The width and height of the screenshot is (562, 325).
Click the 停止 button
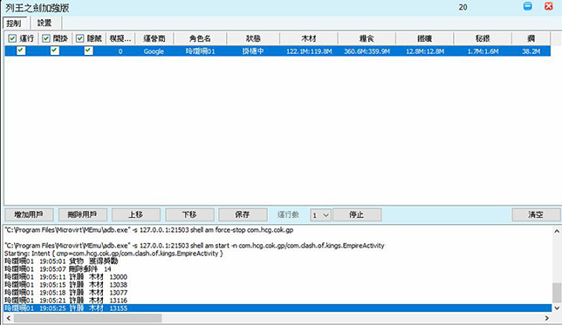[357, 214]
